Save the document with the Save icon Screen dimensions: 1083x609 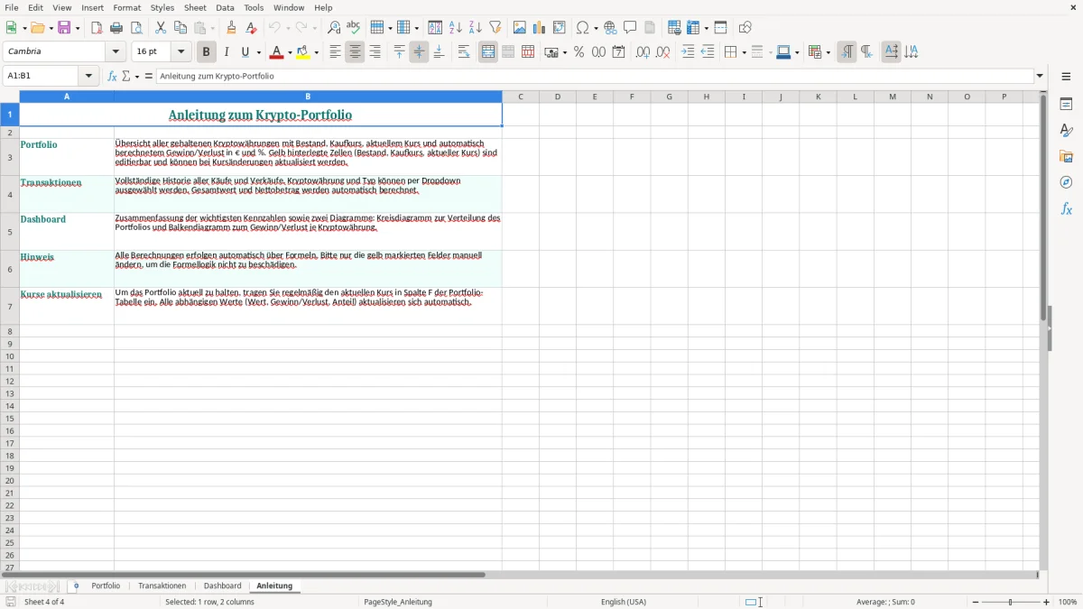click(64, 28)
